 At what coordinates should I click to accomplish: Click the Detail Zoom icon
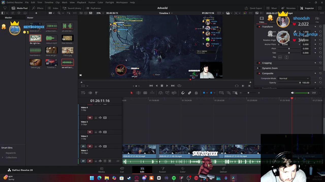pyautogui.click(x=229, y=93)
